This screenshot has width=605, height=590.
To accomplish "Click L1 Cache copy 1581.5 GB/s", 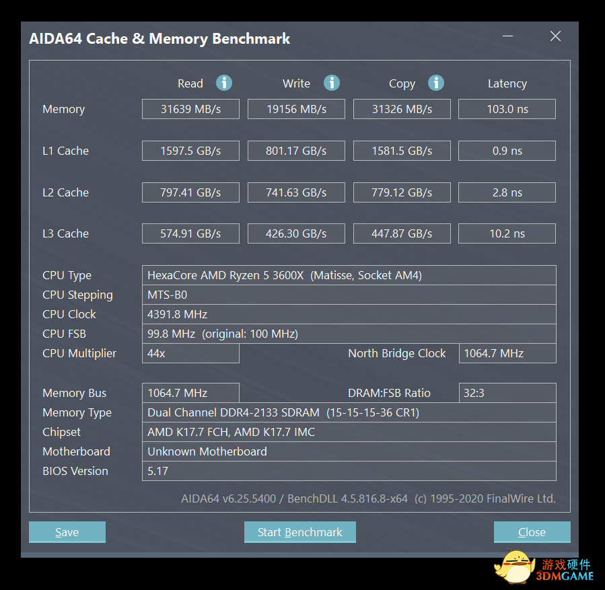I will coord(402,151).
